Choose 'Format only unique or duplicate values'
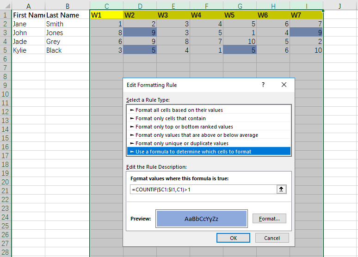Screen dimensions: 358x257 pyautogui.click(x=209, y=143)
